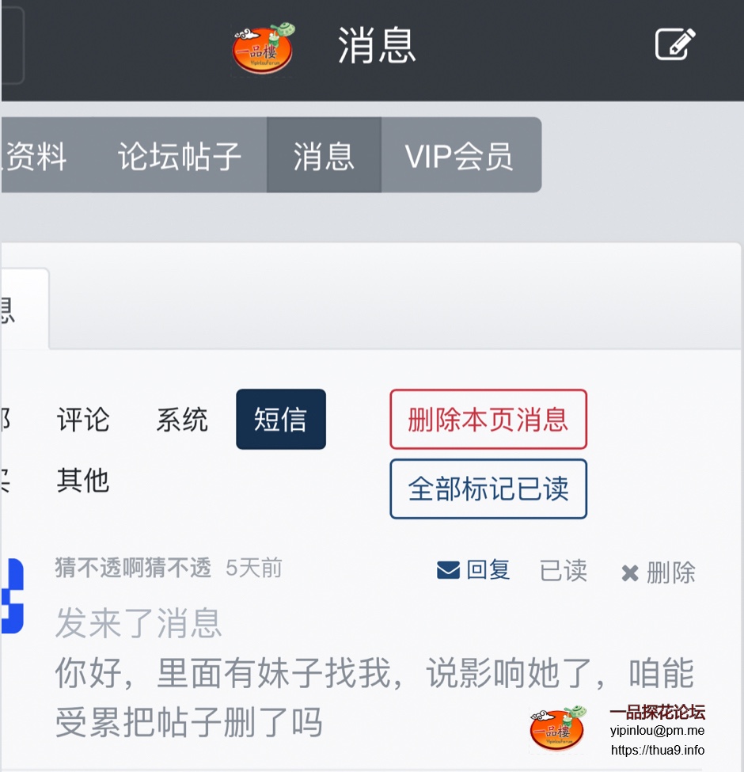Viewport: 744px width, 772px height.
Task: Click the Yipinlou watermark logo at bottom
Action: click(557, 728)
